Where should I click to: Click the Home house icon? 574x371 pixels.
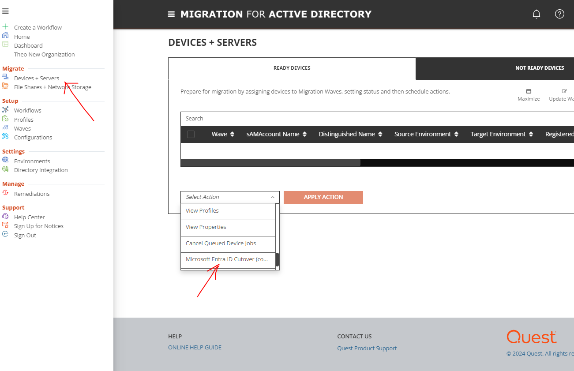pos(5,36)
